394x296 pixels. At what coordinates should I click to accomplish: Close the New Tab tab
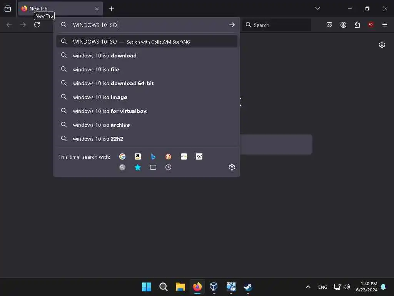97,8
